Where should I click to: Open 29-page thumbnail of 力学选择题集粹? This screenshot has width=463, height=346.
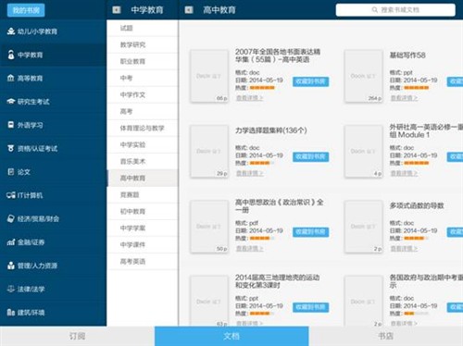[x=209, y=151]
